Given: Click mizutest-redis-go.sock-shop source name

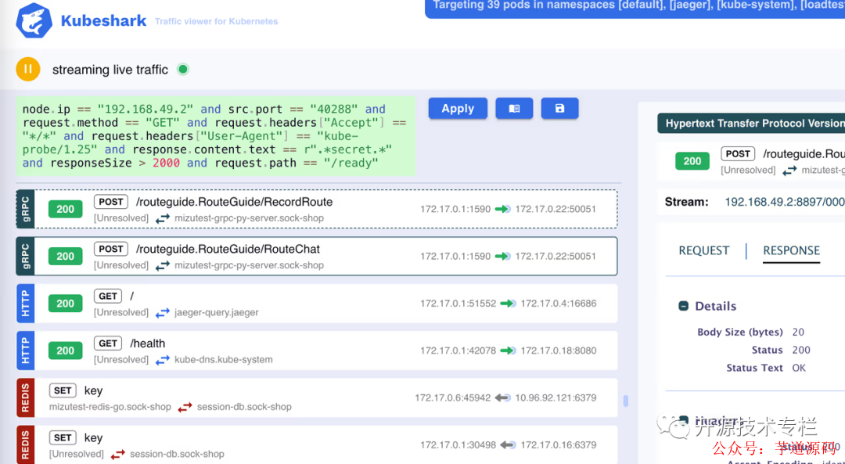Looking at the screenshot, I should [110, 407].
